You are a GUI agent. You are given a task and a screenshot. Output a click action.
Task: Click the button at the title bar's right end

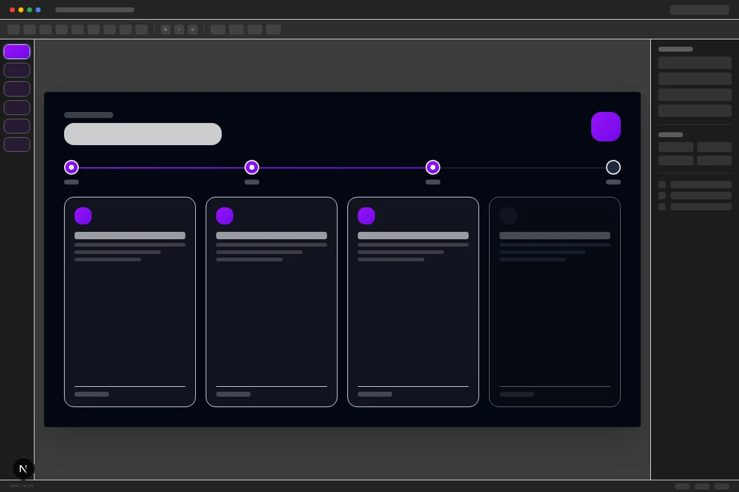coord(700,10)
